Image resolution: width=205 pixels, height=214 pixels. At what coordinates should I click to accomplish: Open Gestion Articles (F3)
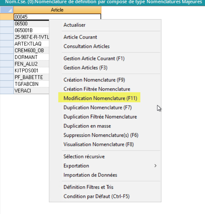point(85,68)
